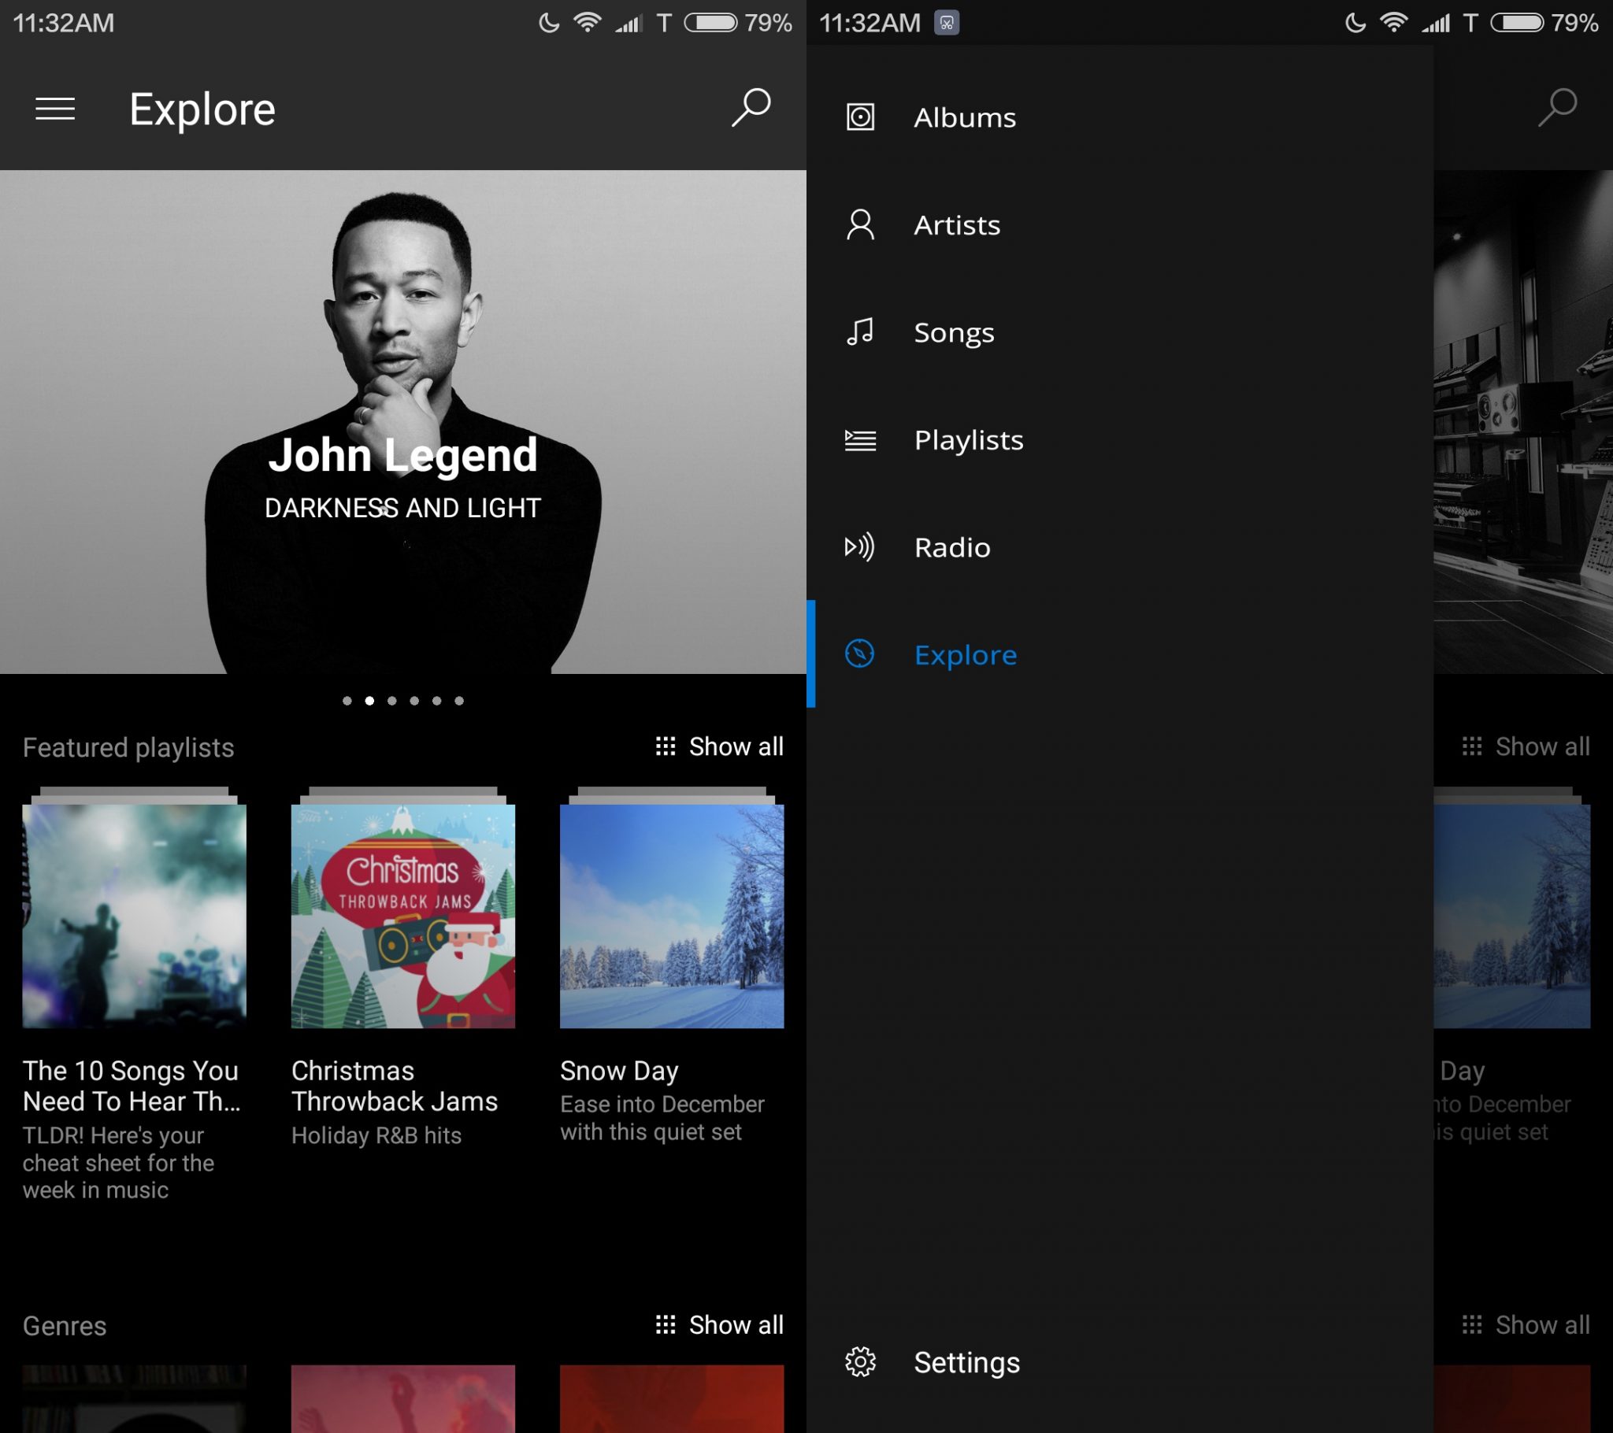
Task: Open the concert cover of 10 Songs playlist
Action: tap(134, 916)
